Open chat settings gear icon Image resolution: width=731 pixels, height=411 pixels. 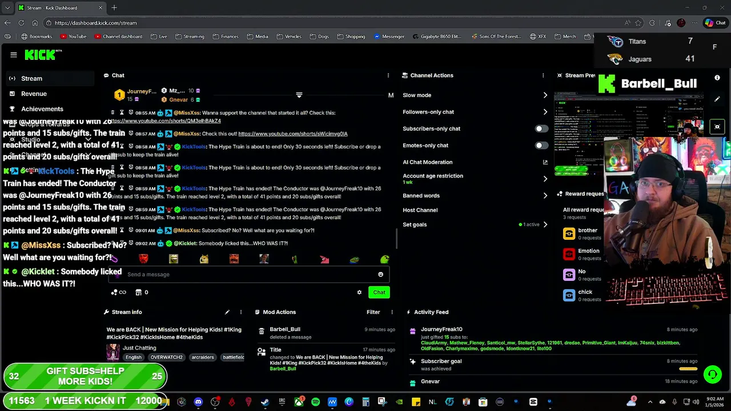tap(359, 292)
